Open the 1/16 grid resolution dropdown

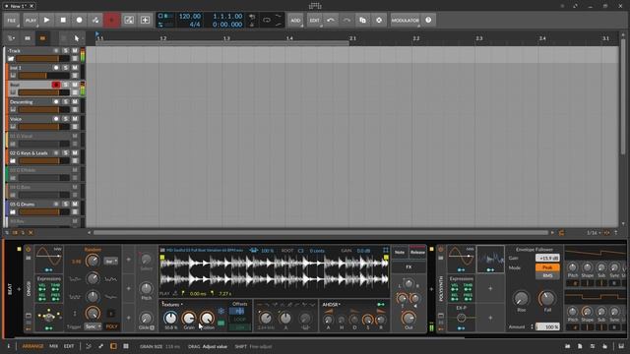click(x=594, y=233)
